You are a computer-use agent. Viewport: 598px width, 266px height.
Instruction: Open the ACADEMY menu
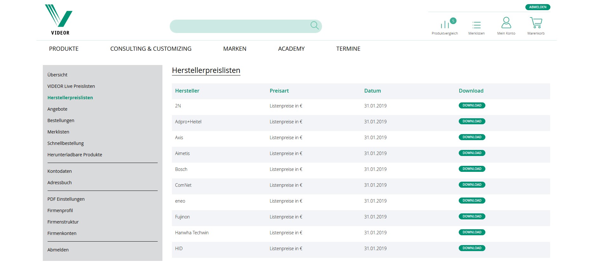point(291,49)
